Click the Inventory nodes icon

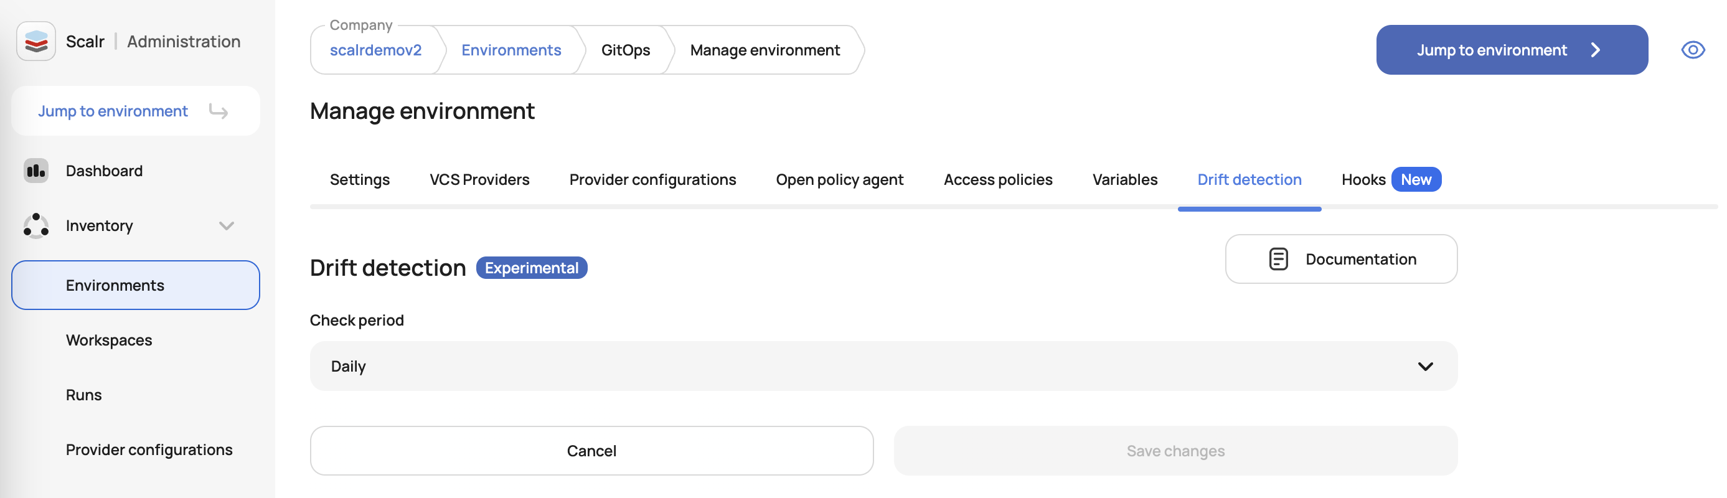click(36, 226)
